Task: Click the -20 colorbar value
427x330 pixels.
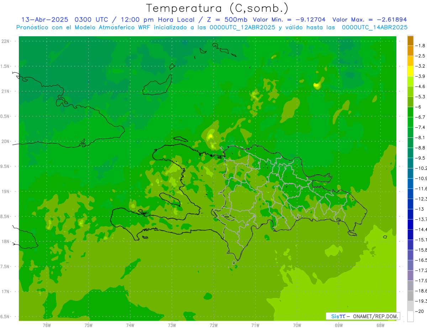Action: [420, 311]
